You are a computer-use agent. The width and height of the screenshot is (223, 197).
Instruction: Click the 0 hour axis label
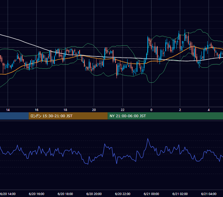click(151, 110)
